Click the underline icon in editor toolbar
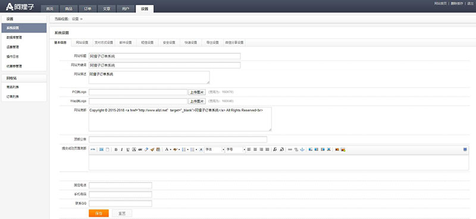Screen dimensions: 476x219 128,150
